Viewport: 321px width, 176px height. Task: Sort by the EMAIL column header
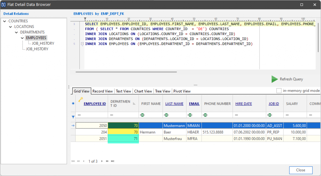click(x=194, y=104)
